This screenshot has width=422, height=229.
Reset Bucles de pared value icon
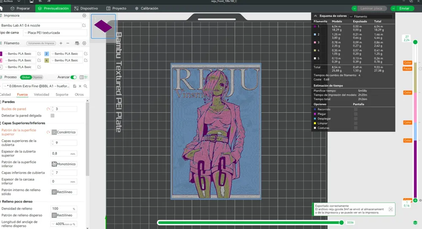click(48, 109)
